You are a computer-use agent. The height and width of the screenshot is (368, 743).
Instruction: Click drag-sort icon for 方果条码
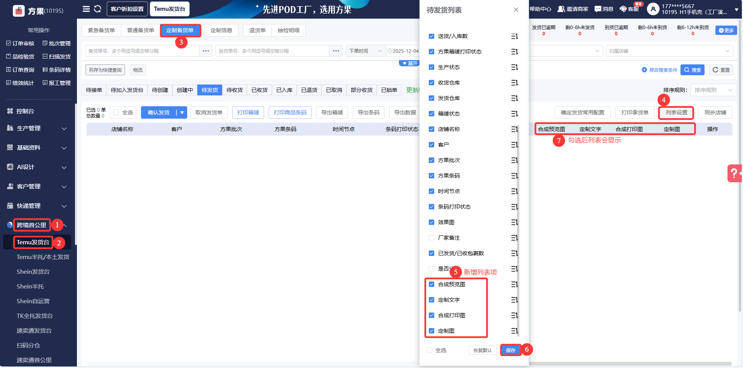pyautogui.click(x=515, y=176)
